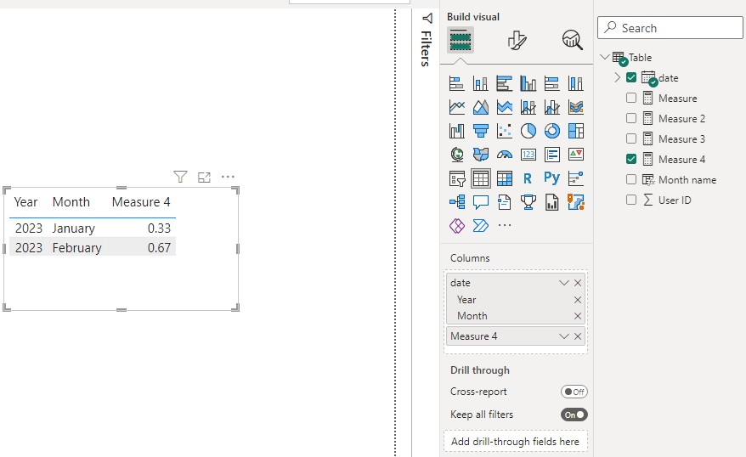
Task: Check the Month name checkbox
Action: tap(631, 180)
